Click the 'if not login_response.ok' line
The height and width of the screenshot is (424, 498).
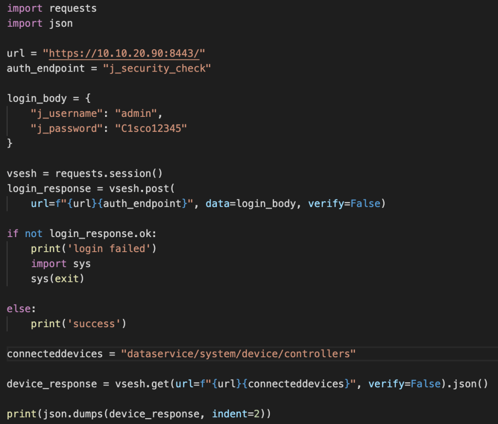coord(82,234)
